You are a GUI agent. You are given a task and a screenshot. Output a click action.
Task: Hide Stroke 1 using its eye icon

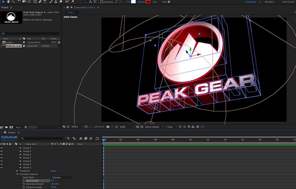[1, 167]
